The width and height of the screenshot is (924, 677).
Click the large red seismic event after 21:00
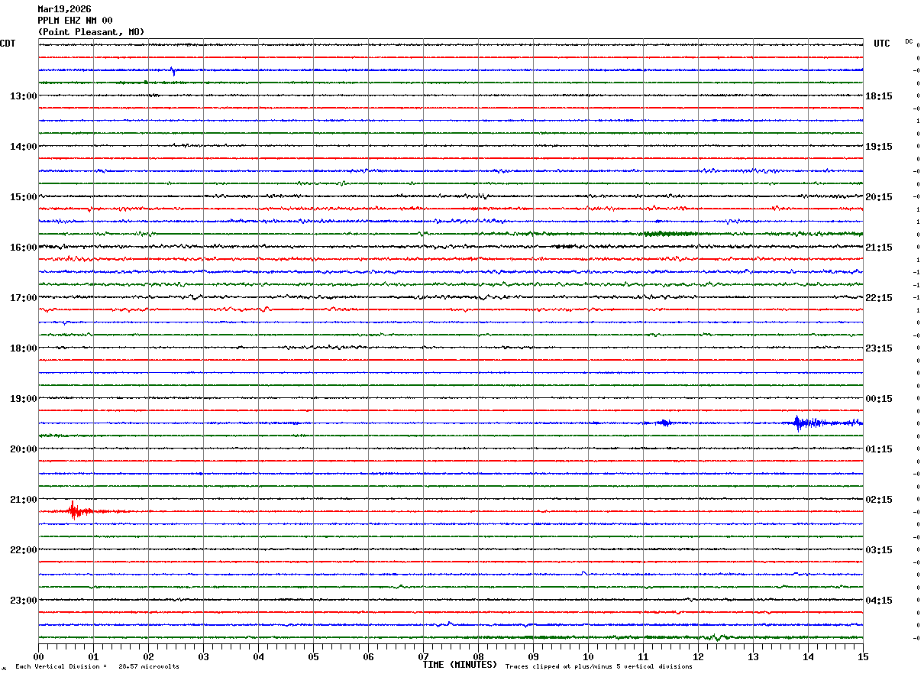click(x=74, y=510)
